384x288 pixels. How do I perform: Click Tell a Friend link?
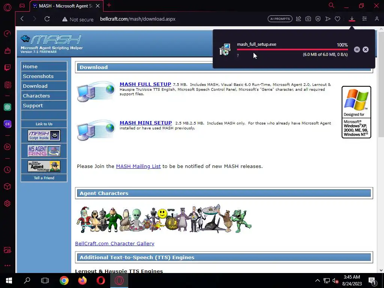tap(44, 178)
